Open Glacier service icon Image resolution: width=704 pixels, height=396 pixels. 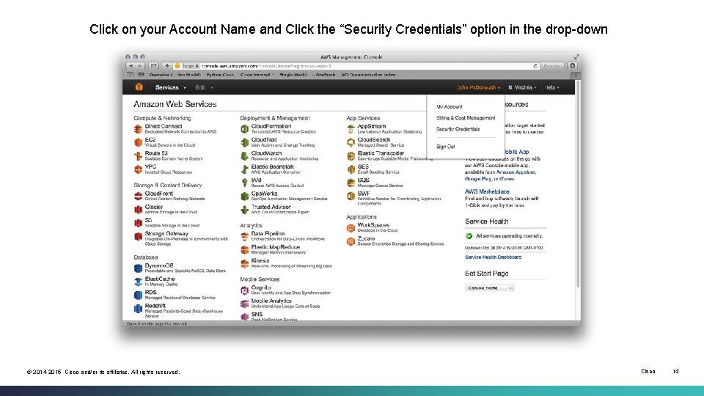pyautogui.click(x=139, y=209)
